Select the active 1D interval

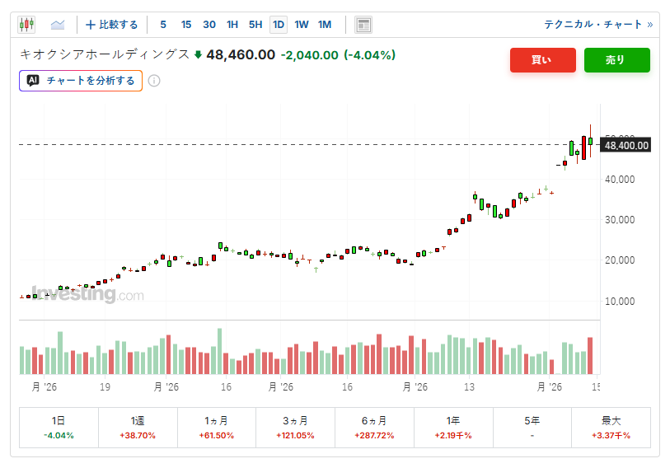coord(279,25)
